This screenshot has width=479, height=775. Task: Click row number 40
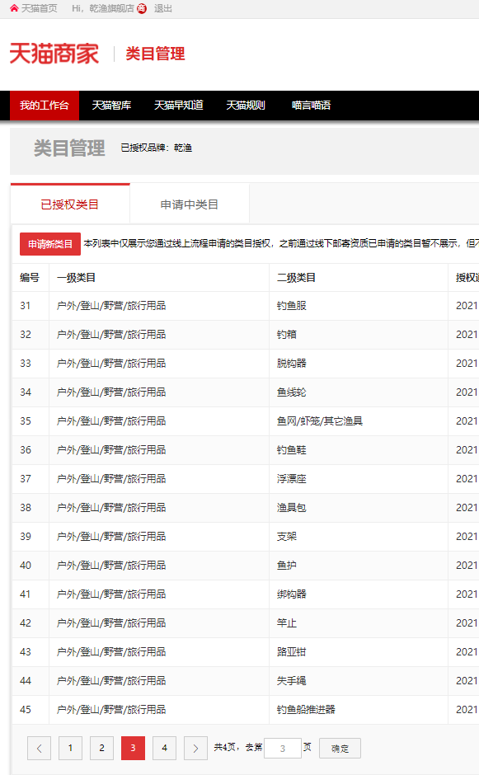tap(26, 566)
